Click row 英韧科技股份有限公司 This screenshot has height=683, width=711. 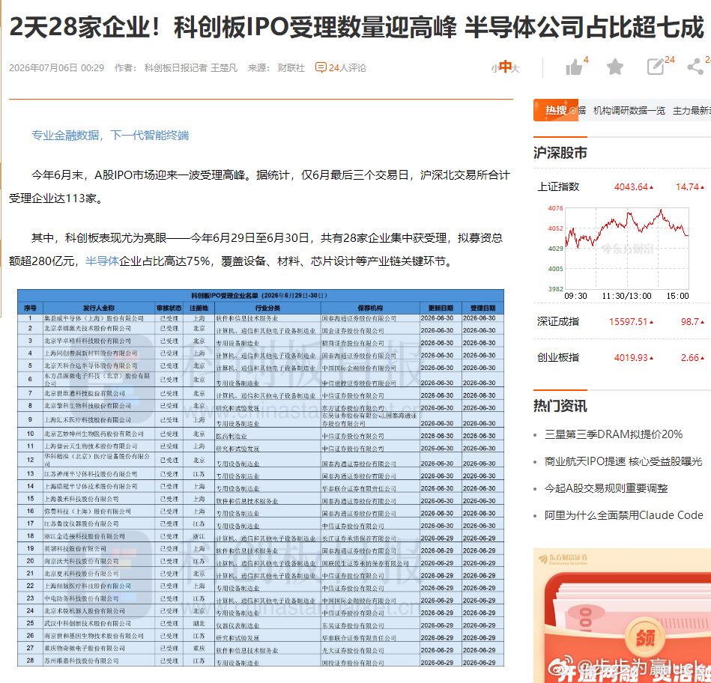click(x=260, y=549)
